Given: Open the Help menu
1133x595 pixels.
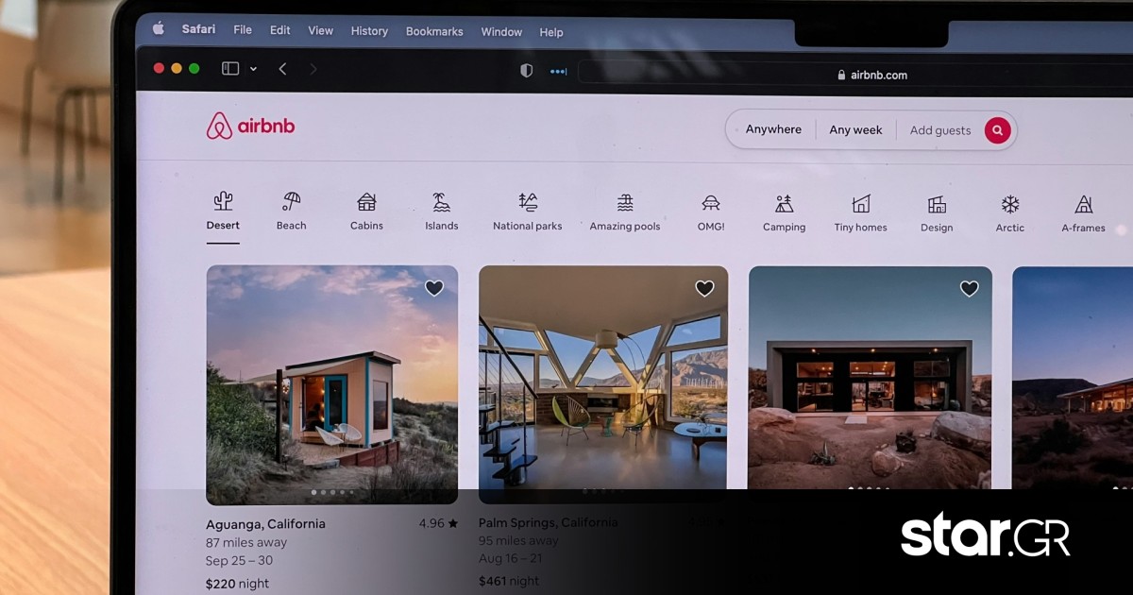Looking at the screenshot, I should point(551,32).
